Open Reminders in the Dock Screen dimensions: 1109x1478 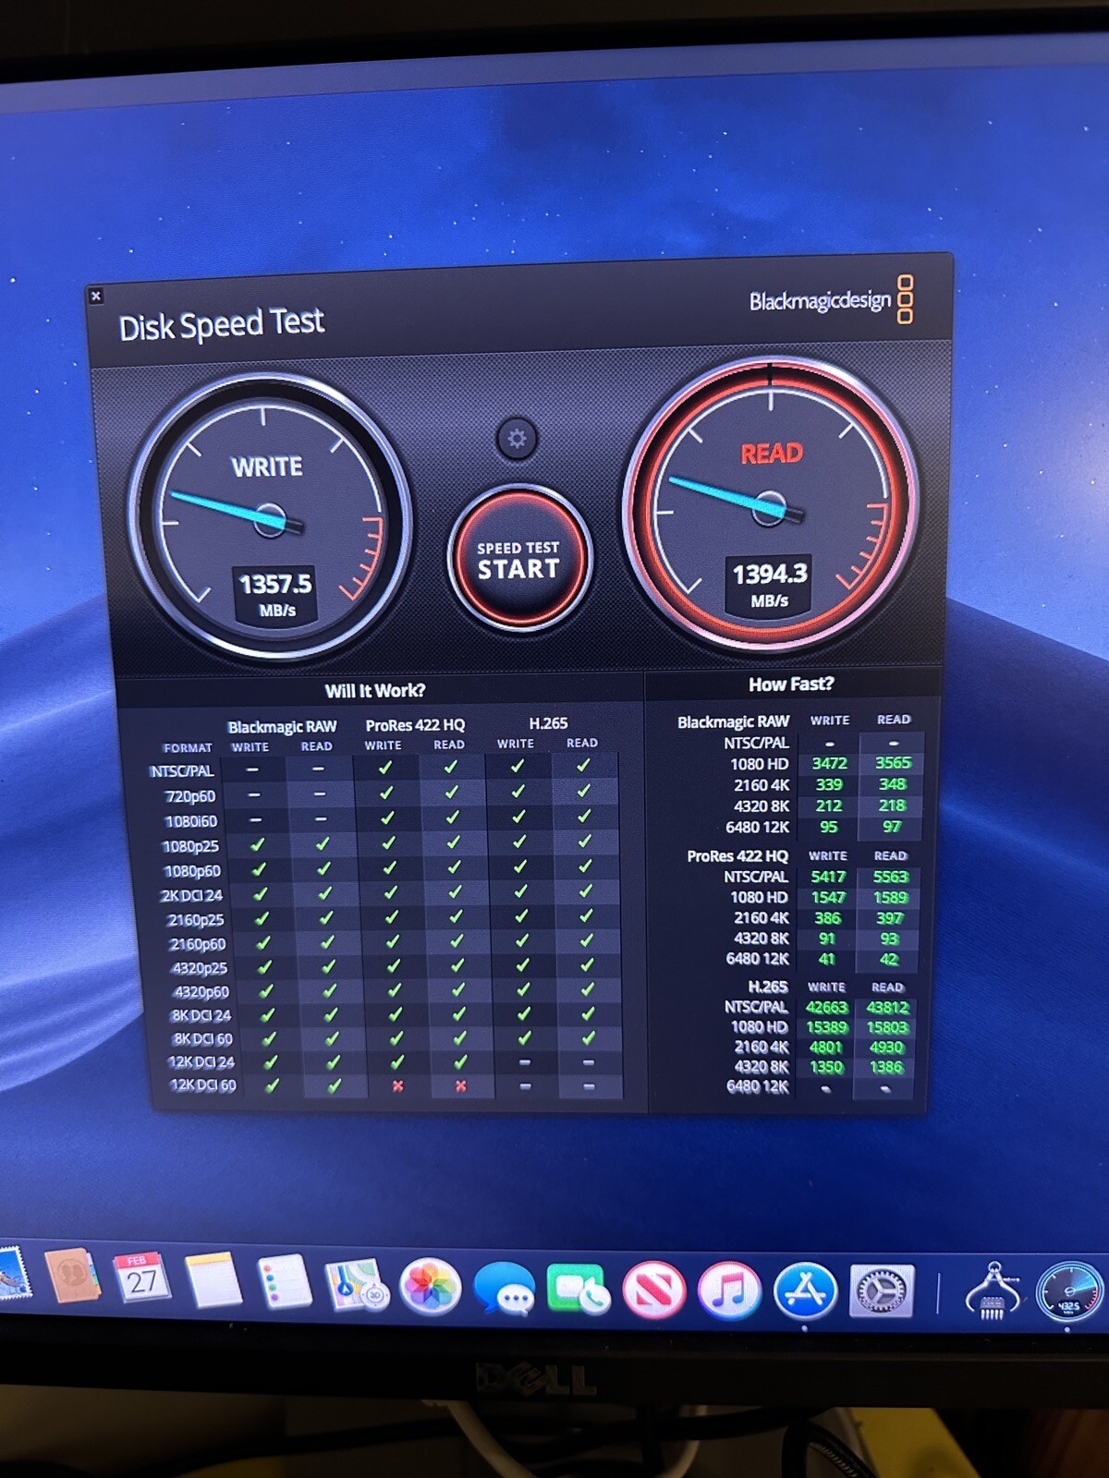click(x=283, y=1282)
